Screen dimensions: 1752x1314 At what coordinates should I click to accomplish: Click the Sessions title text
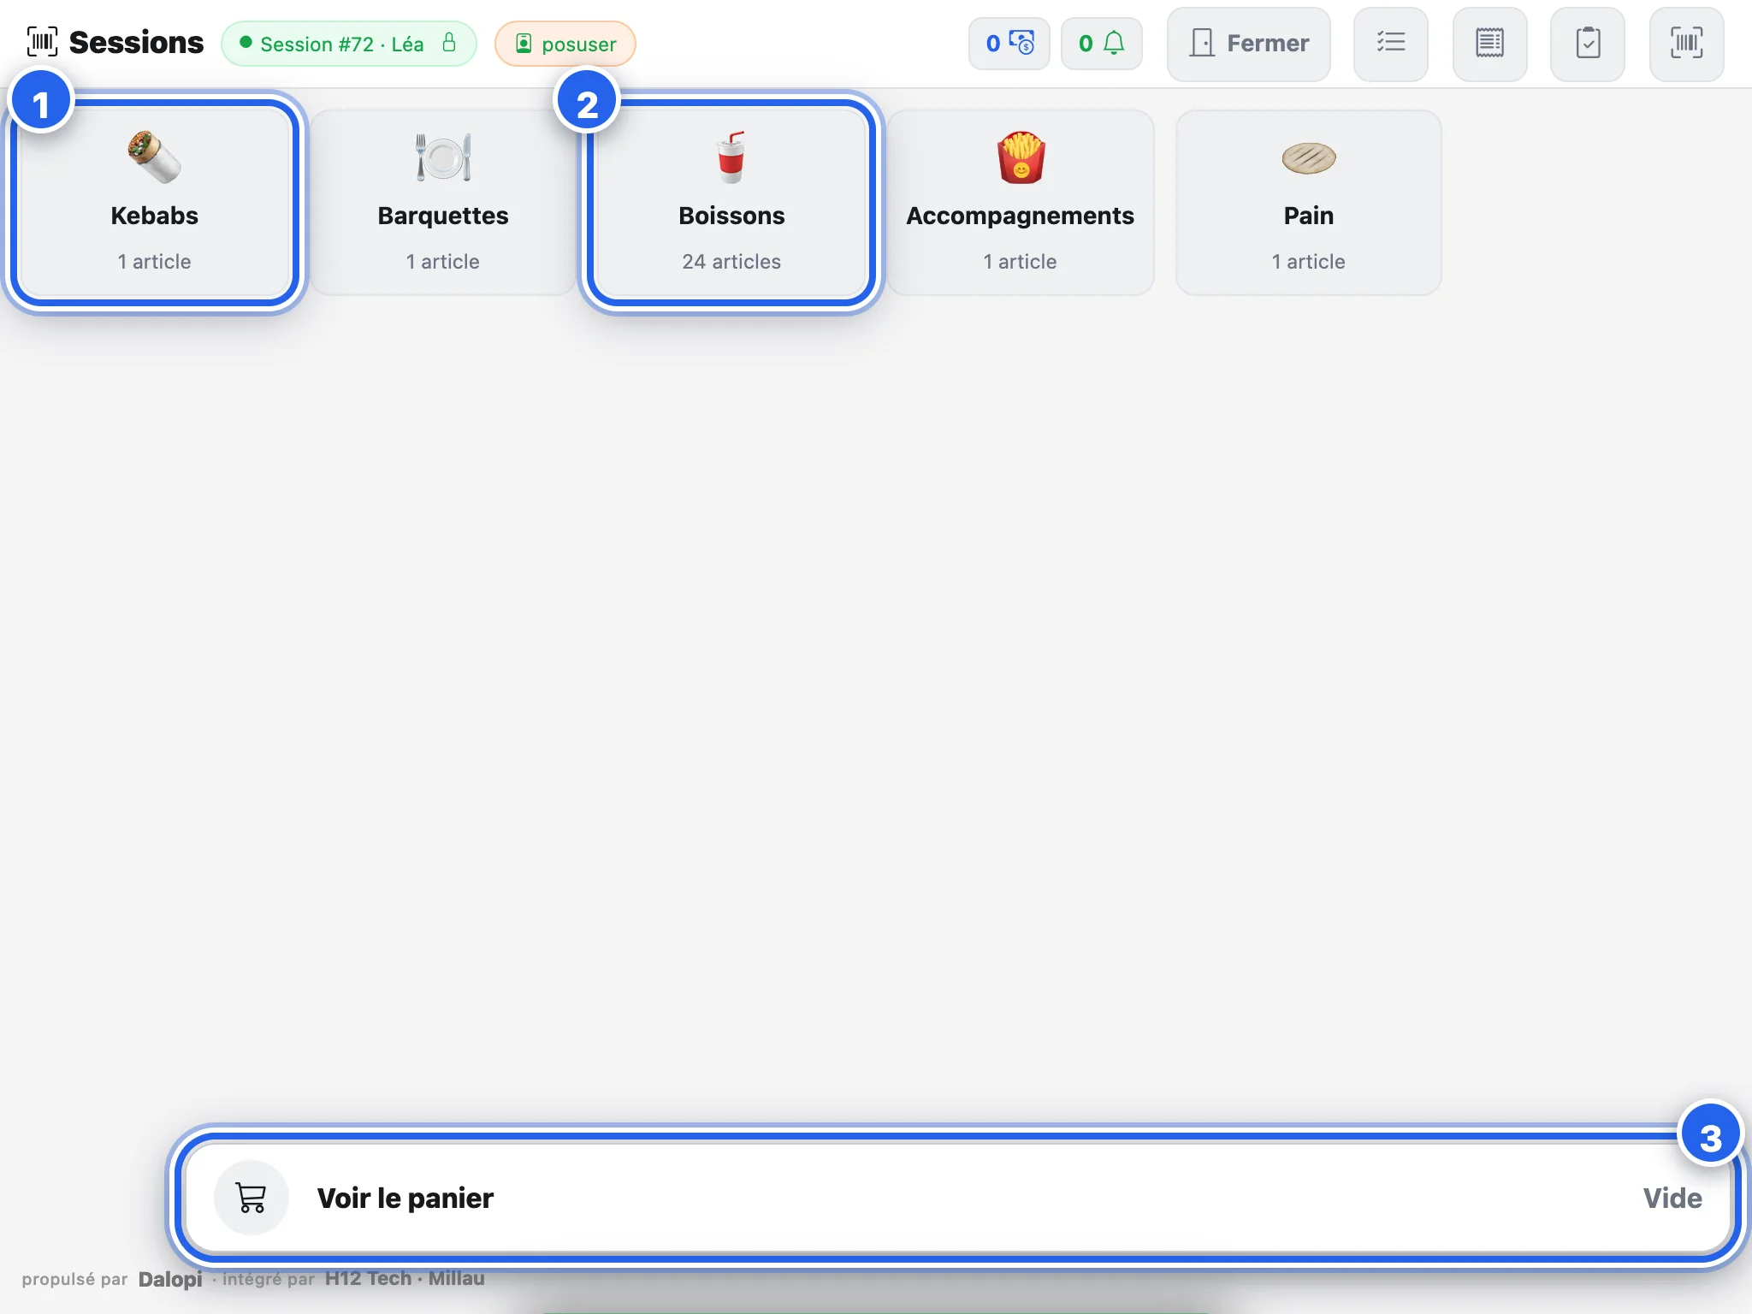[137, 43]
